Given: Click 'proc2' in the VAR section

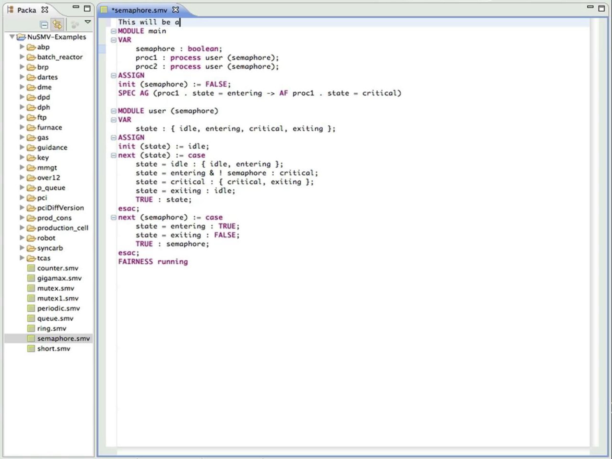Looking at the screenshot, I should pos(146,67).
